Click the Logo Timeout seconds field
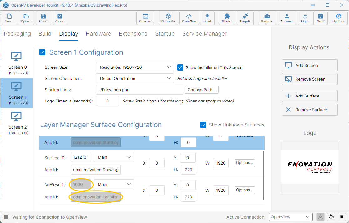349x223 pixels. click(107, 101)
